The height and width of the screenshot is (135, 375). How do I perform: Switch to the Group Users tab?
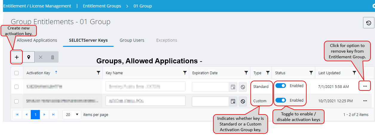pos(132,40)
